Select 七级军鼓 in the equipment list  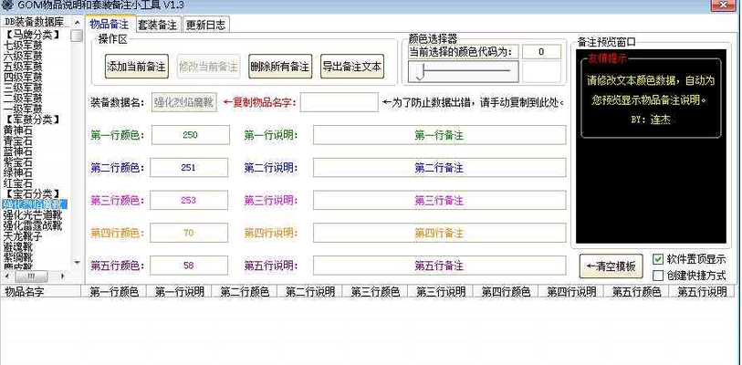[x=22, y=45]
